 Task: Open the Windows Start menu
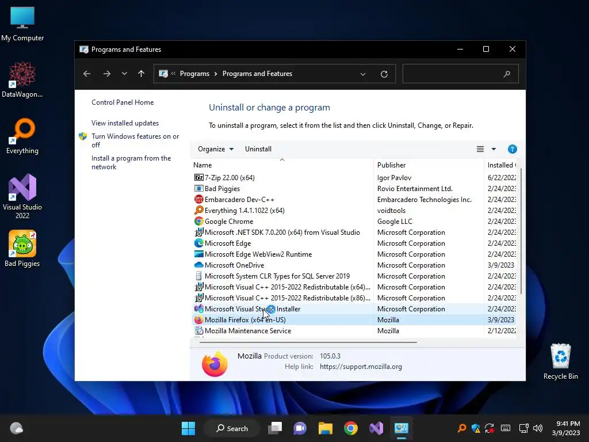[188, 428]
